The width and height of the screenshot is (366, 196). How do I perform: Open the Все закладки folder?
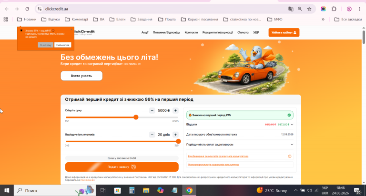(x=348, y=20)
